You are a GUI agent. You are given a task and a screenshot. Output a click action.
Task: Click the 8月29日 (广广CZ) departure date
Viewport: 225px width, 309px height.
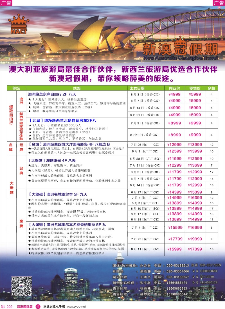tap(145, 219)
